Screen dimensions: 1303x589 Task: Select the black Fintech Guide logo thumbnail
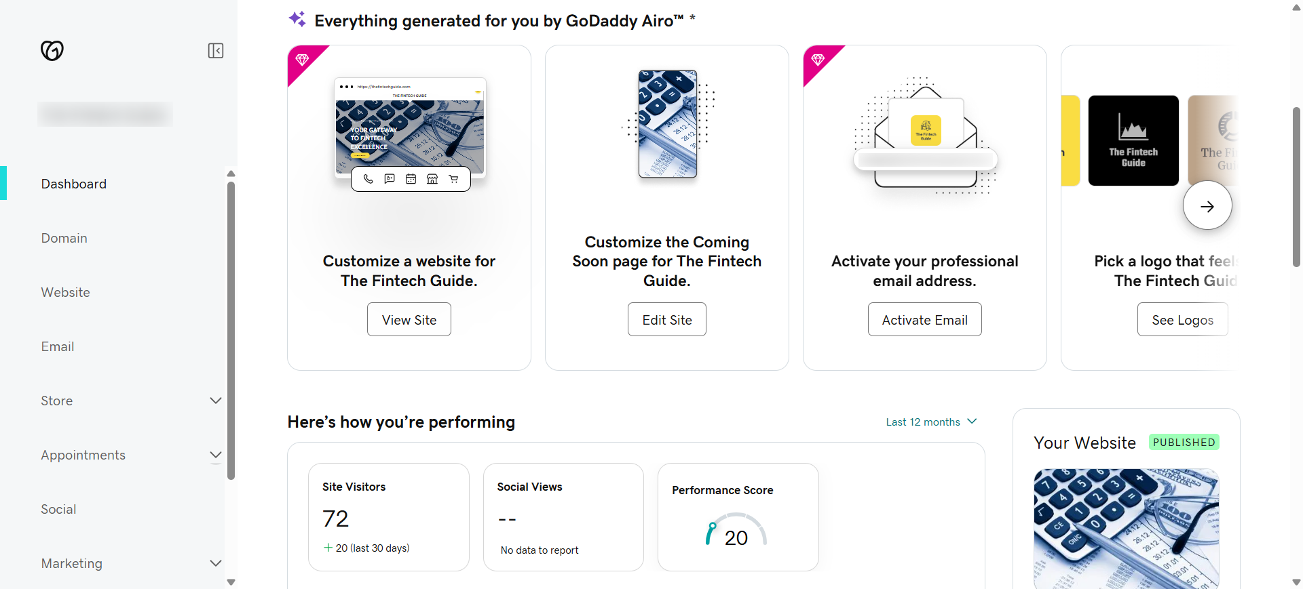[x=1133, y=140]
